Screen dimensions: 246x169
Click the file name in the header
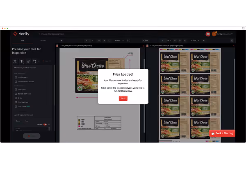[x=51, y=34]
